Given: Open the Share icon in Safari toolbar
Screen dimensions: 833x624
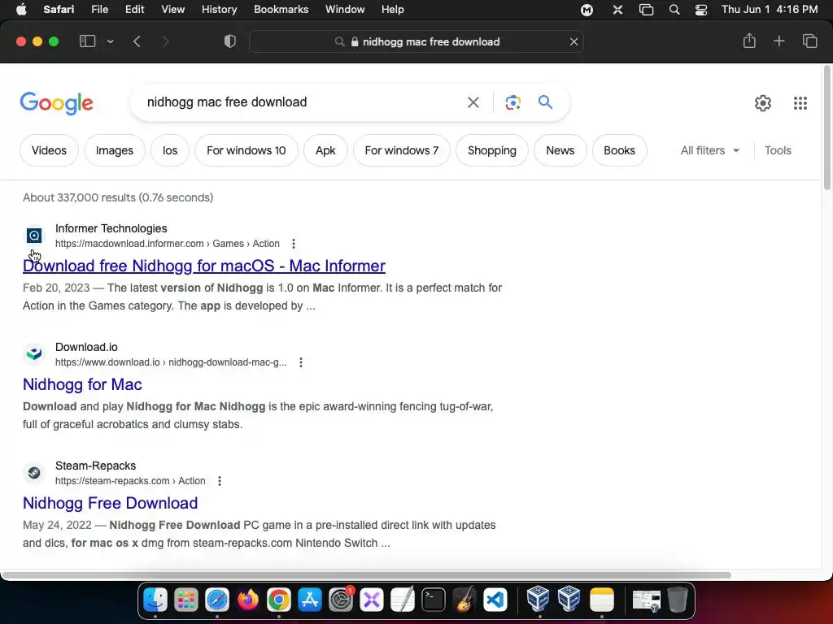Looking at the screenshot, I should tap(749, 41).
